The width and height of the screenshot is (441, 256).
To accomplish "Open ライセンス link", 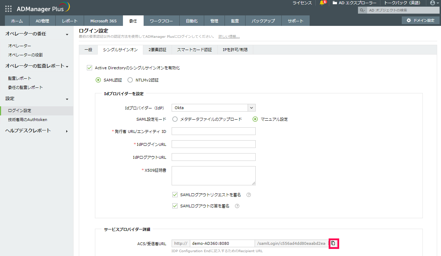I will coord(302,3).
